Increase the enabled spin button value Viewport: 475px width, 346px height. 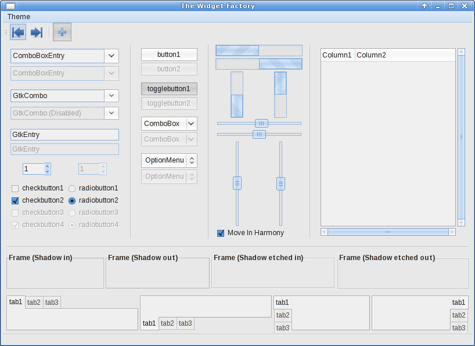47,166
